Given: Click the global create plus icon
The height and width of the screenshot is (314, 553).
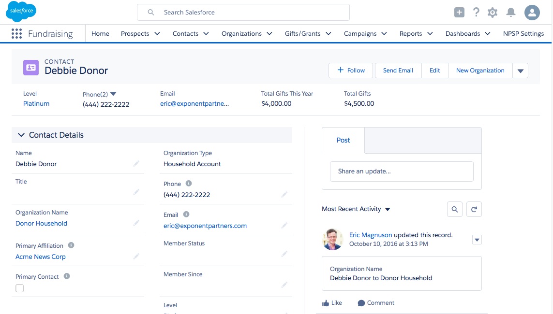Looking at the screenshot, I should (459, 13).
